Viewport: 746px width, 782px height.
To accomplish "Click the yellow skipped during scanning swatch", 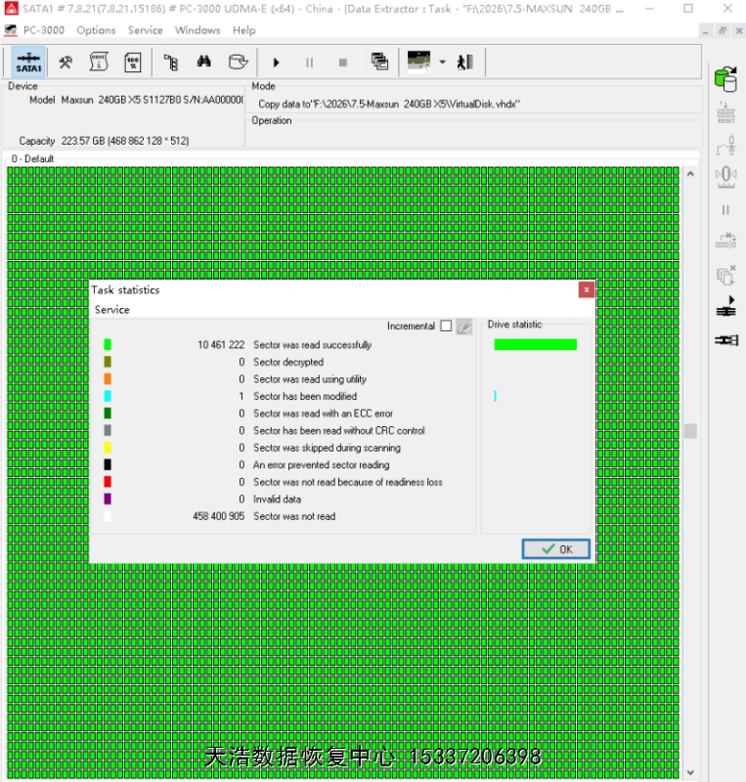I will [108, 448].
